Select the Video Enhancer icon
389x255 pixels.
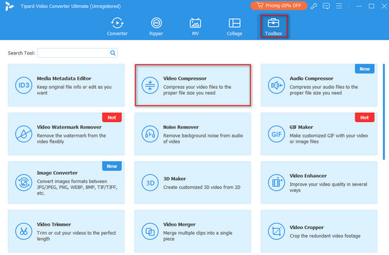pos(276,183)
